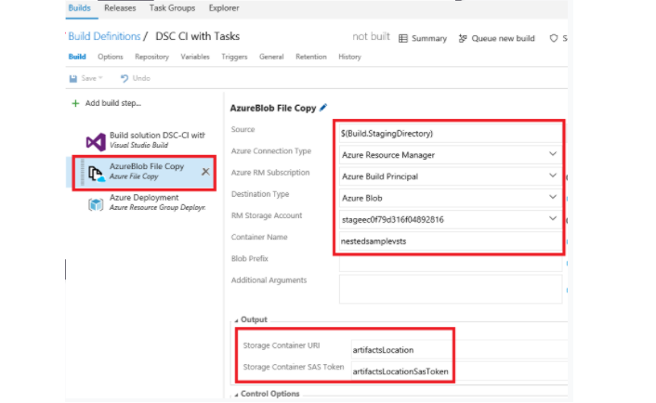Screen dimensions: 656x403
Task: Switch to the Releases tab
Action: tap(120, 8)
